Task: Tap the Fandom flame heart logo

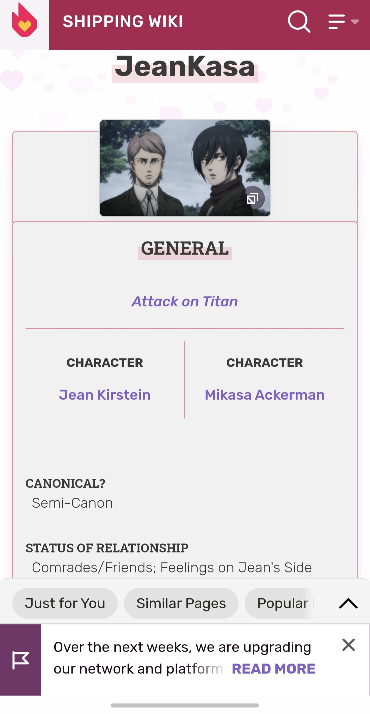Action: 24,21
